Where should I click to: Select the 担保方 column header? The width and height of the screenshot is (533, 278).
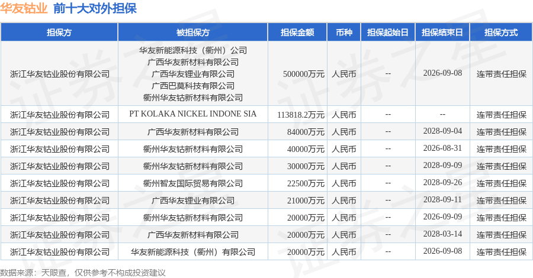click(59, 33)
